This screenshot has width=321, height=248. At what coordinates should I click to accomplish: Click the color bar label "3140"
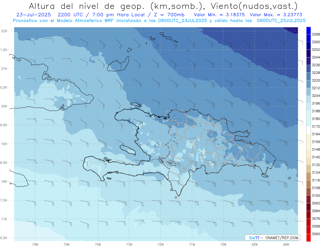coord(316,157)
